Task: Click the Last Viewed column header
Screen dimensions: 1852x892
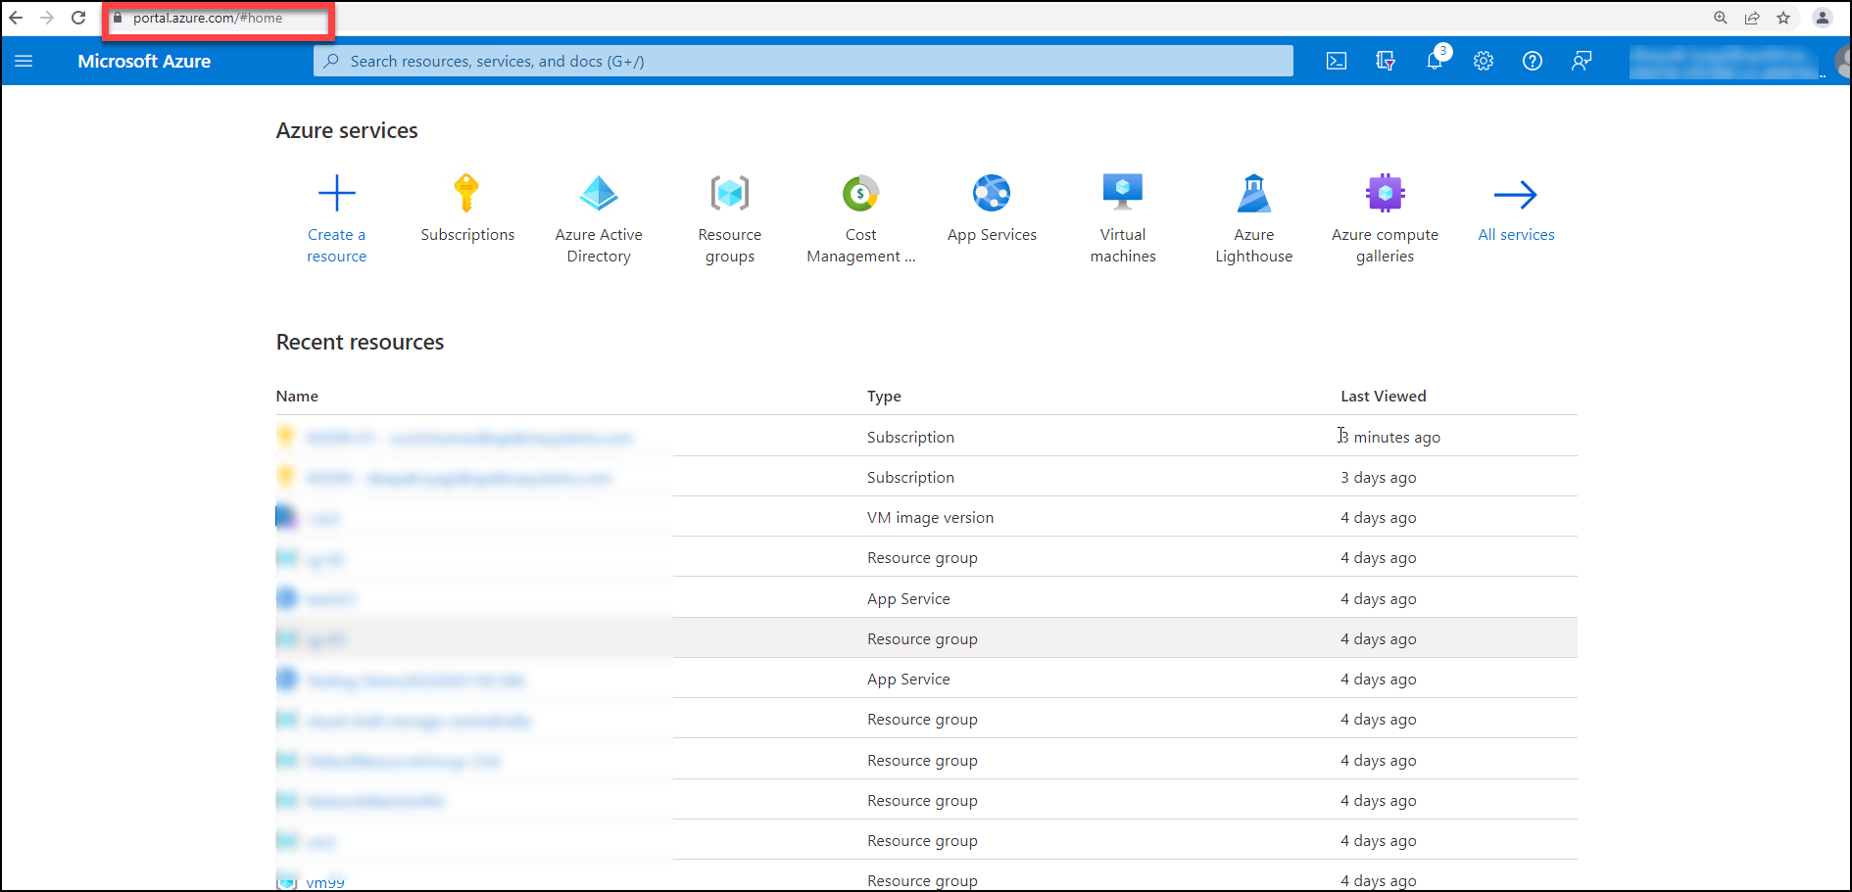Action: (1384, 397)
